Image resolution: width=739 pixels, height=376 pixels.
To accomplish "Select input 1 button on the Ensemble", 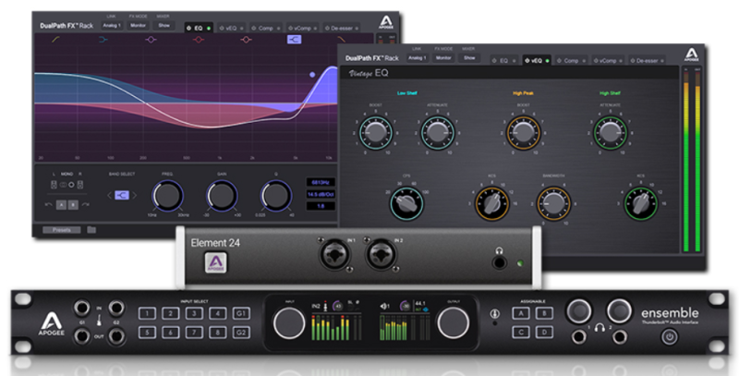I will point(147,314).
